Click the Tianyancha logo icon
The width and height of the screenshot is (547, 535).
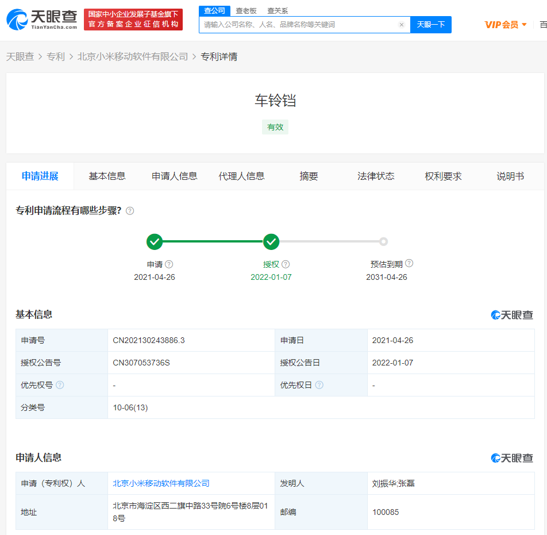[17, 18]
